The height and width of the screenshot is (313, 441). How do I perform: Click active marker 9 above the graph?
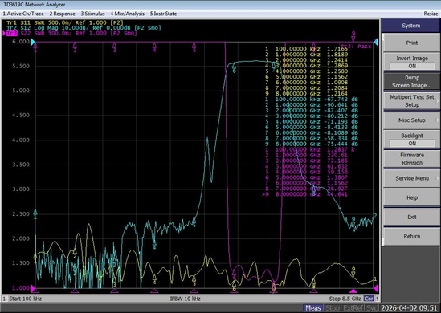pyautogui.click(x=353, y=37)
